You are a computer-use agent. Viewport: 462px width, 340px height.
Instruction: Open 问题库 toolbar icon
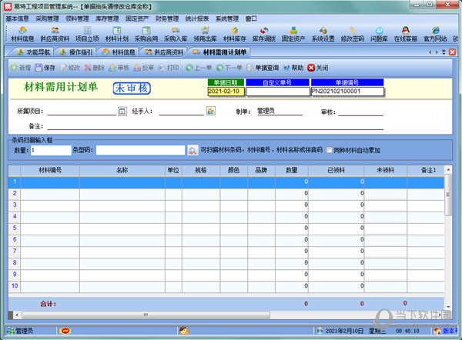[379, 34]
